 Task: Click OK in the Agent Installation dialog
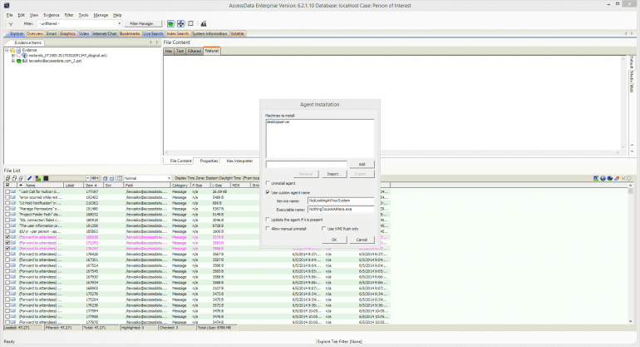tap(333, 239)
